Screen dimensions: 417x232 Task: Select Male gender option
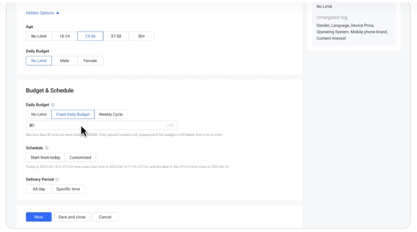(65, 61)
